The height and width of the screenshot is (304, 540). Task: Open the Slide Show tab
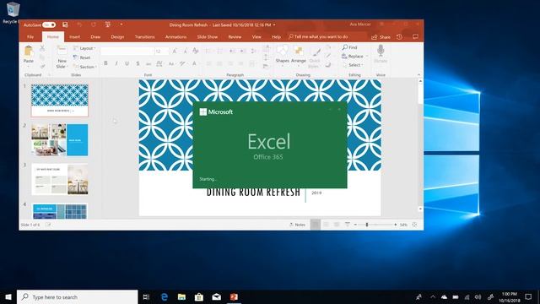coord(208,37)
